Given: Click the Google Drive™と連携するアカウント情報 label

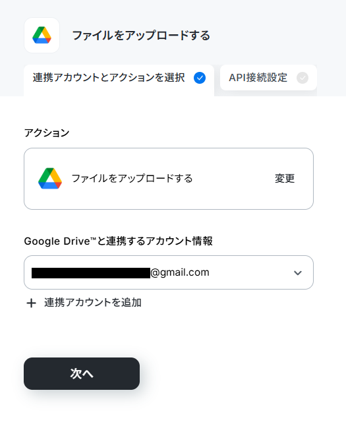Looking at the screenshot, I should click(x=119, y=241).
